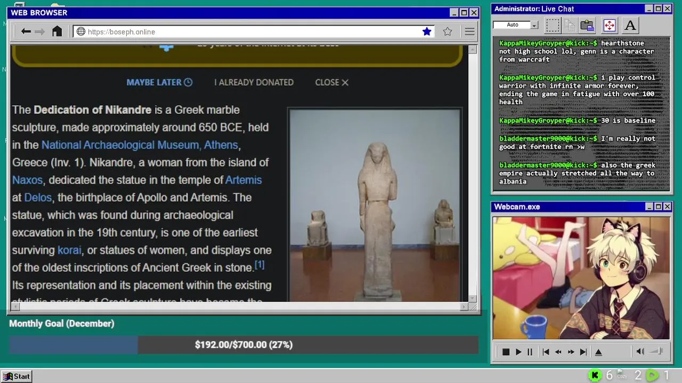Open the Start menu
Image resolution: width=682 pixels, height=383 pixels.
pos(17,376)
